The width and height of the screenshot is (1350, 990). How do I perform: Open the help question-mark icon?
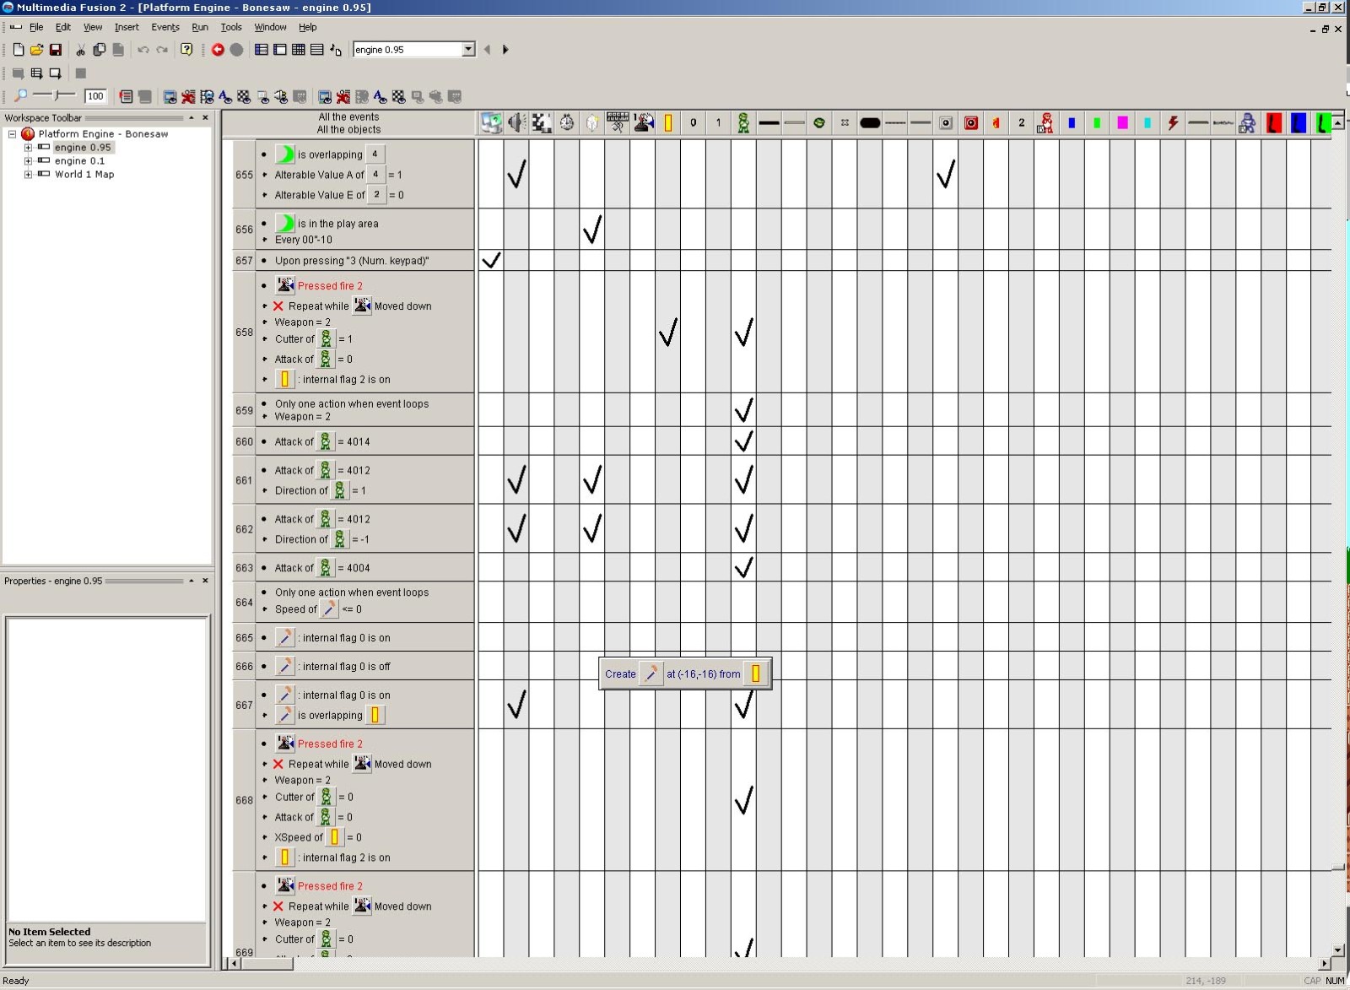(x=186, y=50)
